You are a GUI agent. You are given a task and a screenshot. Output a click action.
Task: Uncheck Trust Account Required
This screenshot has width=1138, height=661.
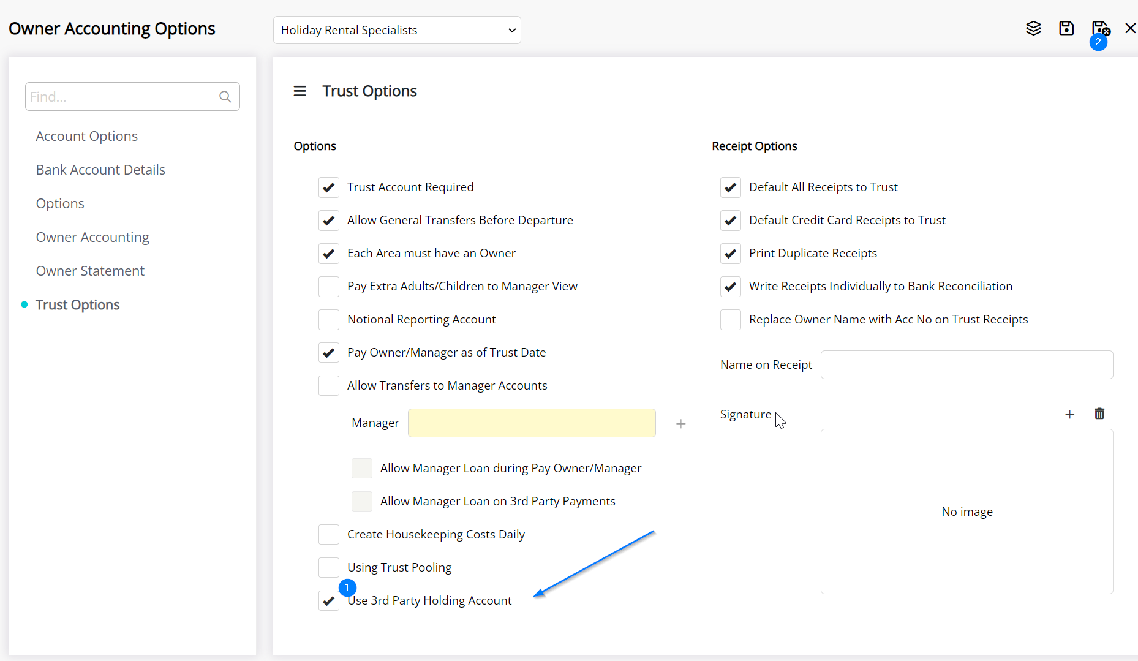coord(329,187)
